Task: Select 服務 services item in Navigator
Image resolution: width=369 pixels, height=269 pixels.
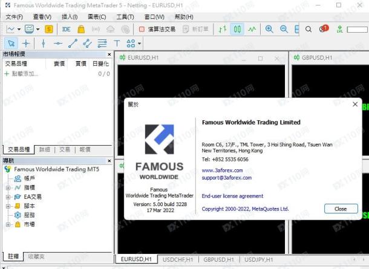Action: [30, 215]
